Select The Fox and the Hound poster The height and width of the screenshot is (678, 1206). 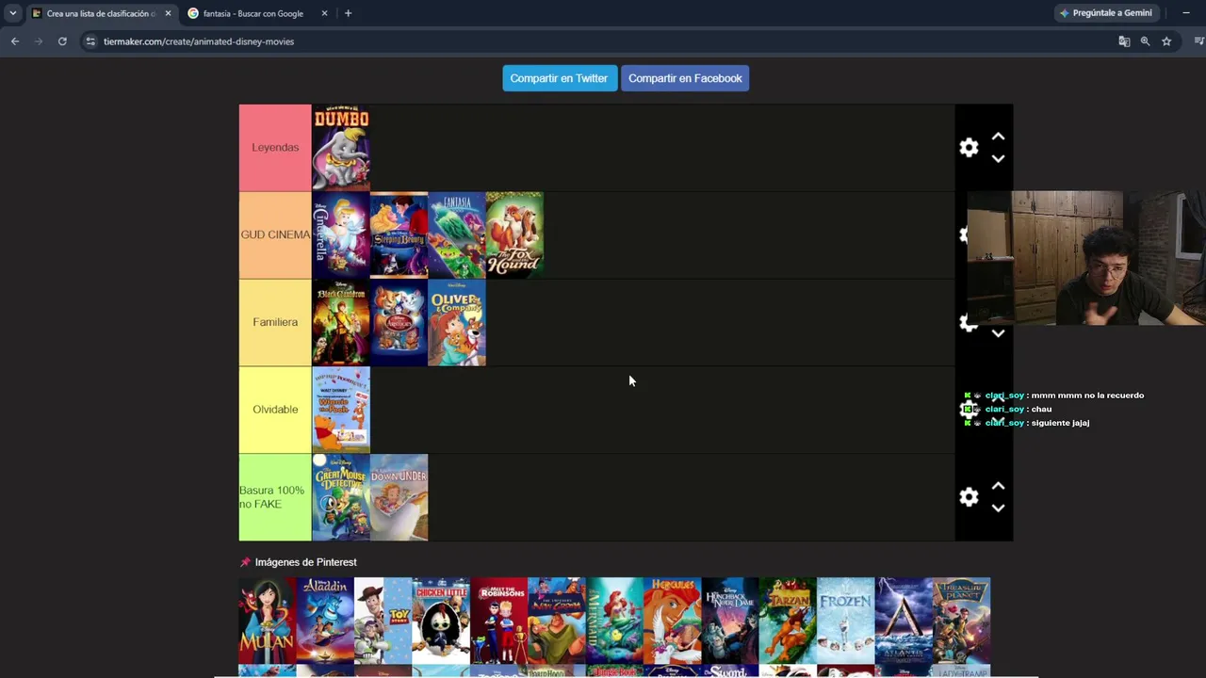pos(514,234)
